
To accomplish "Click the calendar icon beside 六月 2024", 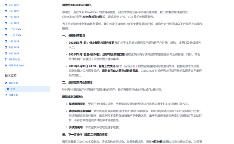I will (x=6, y=53).
